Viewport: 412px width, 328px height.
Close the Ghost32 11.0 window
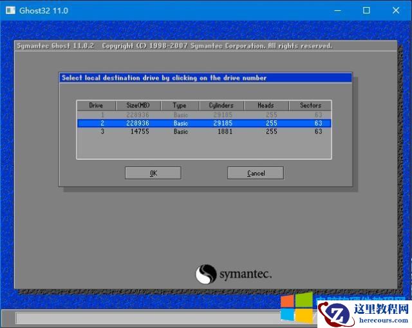[396, 10]
